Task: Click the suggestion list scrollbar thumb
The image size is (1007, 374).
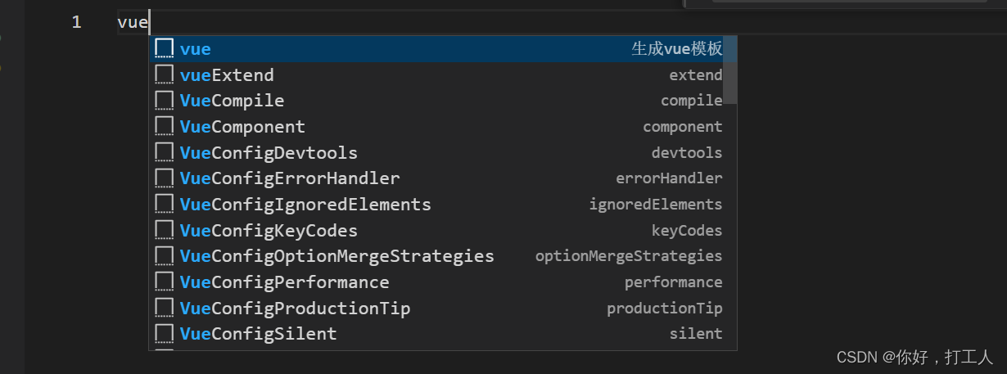Action: pos(730,70)
